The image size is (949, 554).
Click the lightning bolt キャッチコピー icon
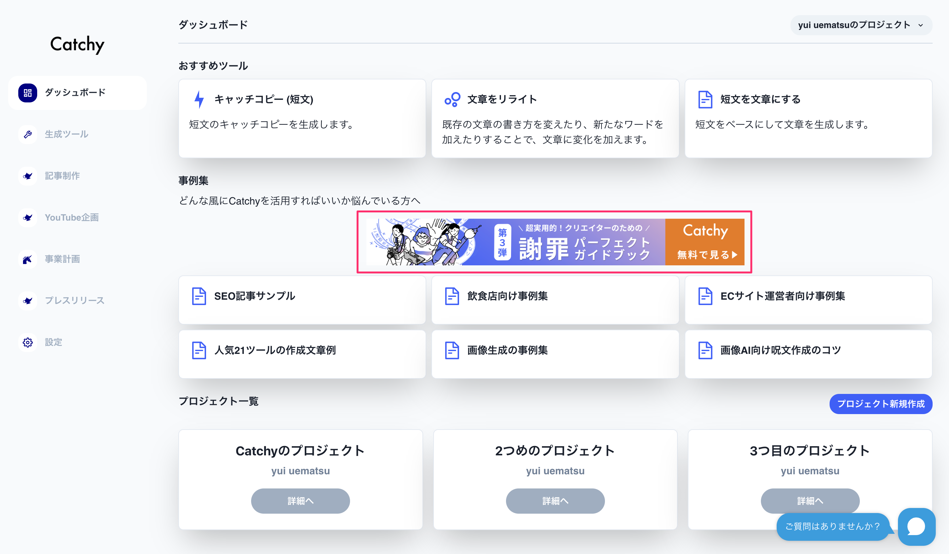point(199,100)
